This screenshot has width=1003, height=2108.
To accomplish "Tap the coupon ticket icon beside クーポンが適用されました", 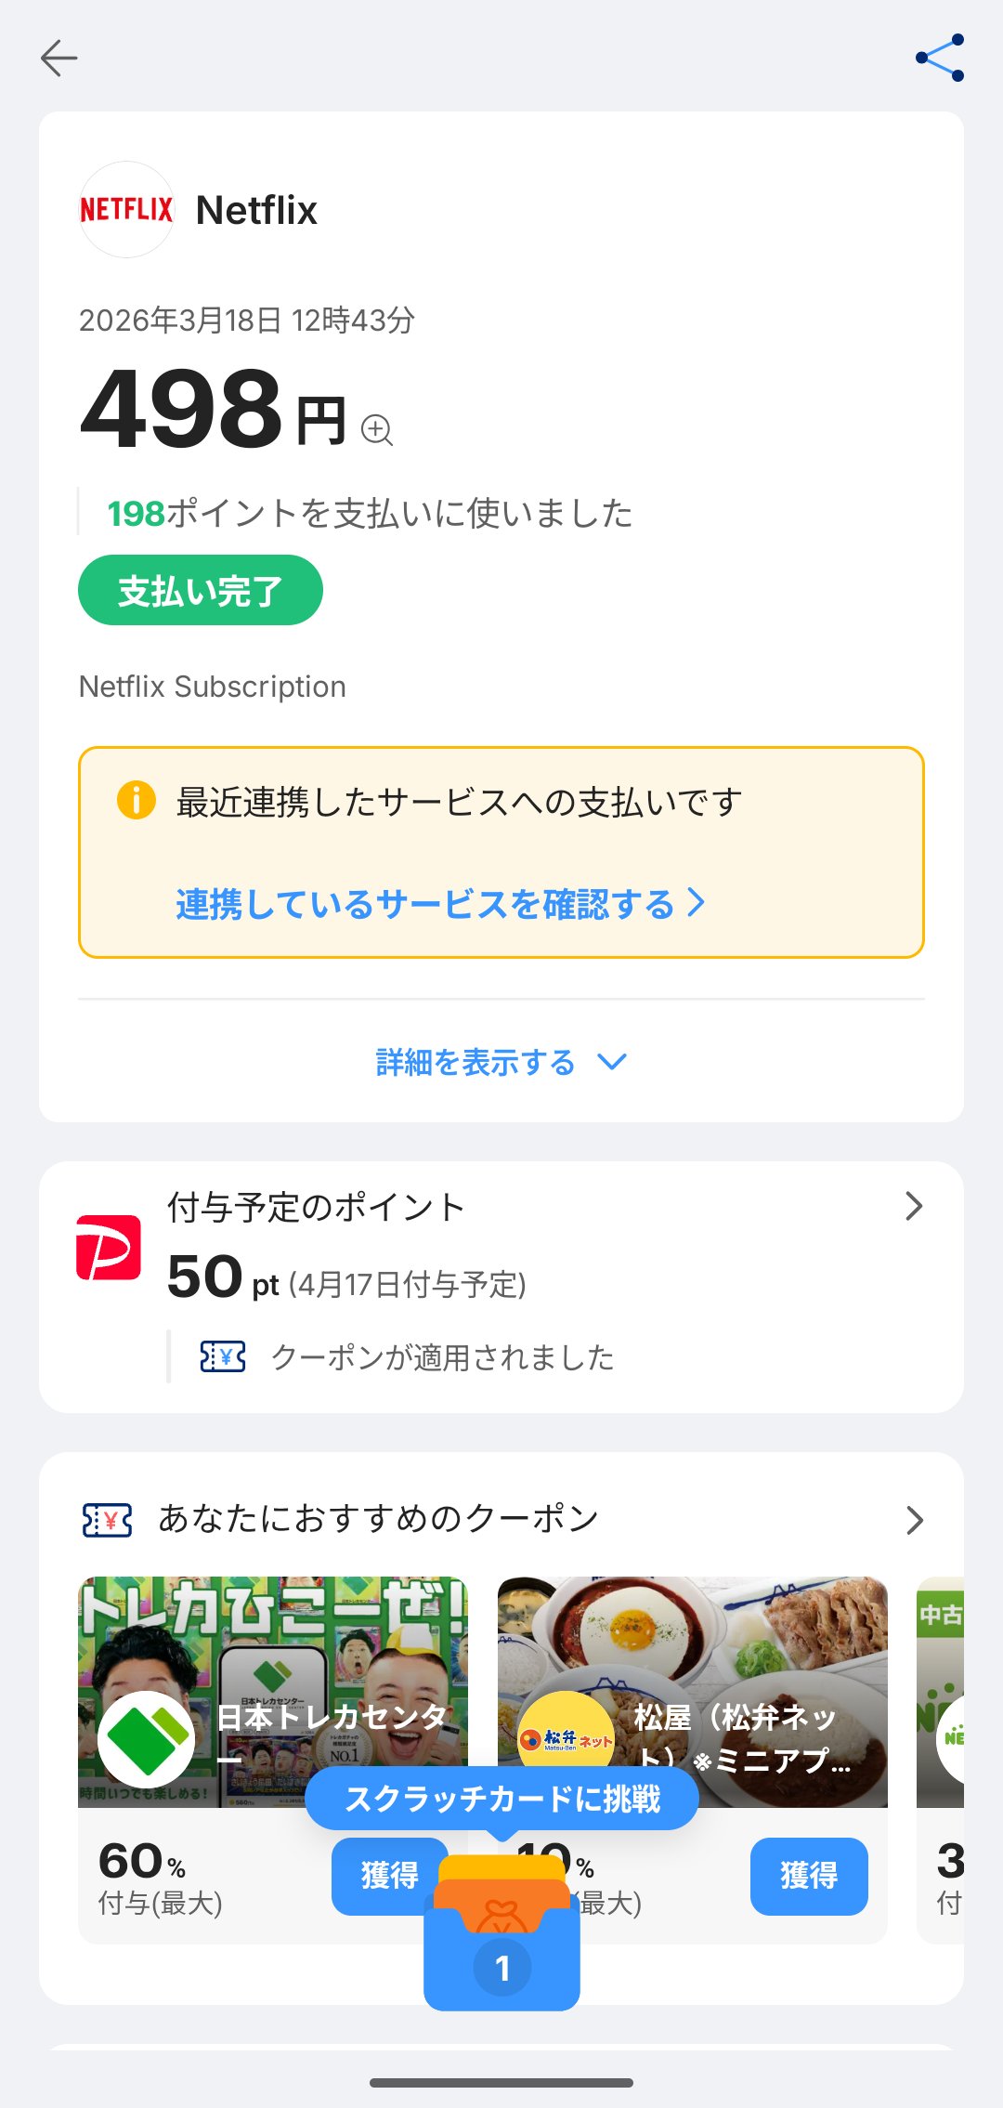I will tap(223, 1357).
